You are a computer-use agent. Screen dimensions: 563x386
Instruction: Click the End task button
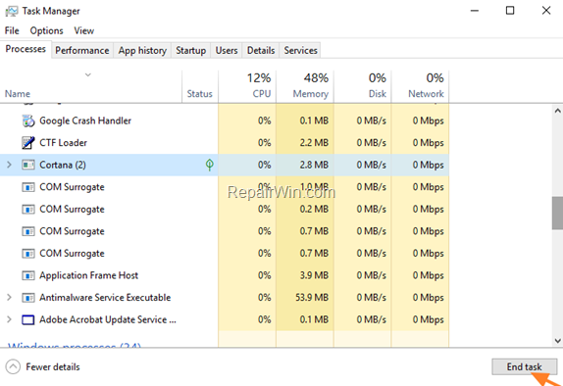tap(524, 367)
